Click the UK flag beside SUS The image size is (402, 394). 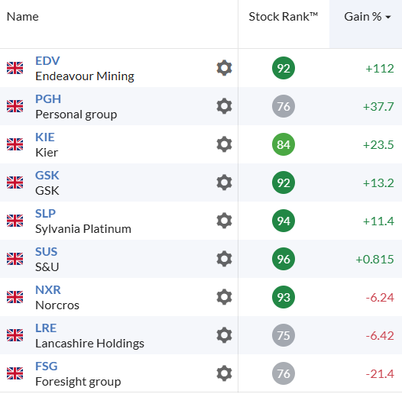point(15,259)
